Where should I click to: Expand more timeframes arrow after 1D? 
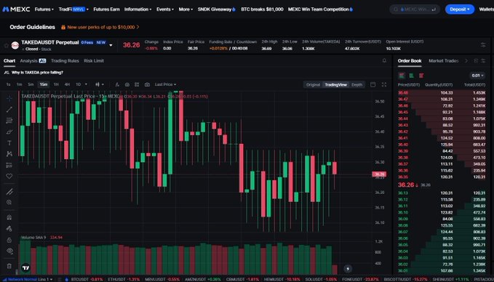87,84
